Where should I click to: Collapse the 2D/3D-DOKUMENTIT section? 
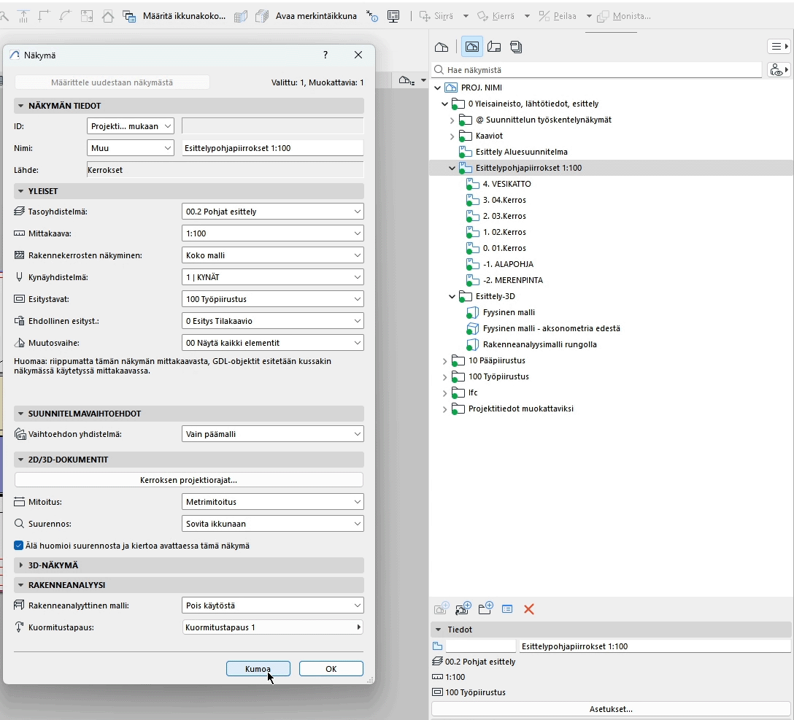tap(20, 460)
